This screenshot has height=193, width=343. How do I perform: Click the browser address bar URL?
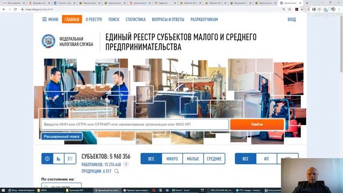[39, 10]
